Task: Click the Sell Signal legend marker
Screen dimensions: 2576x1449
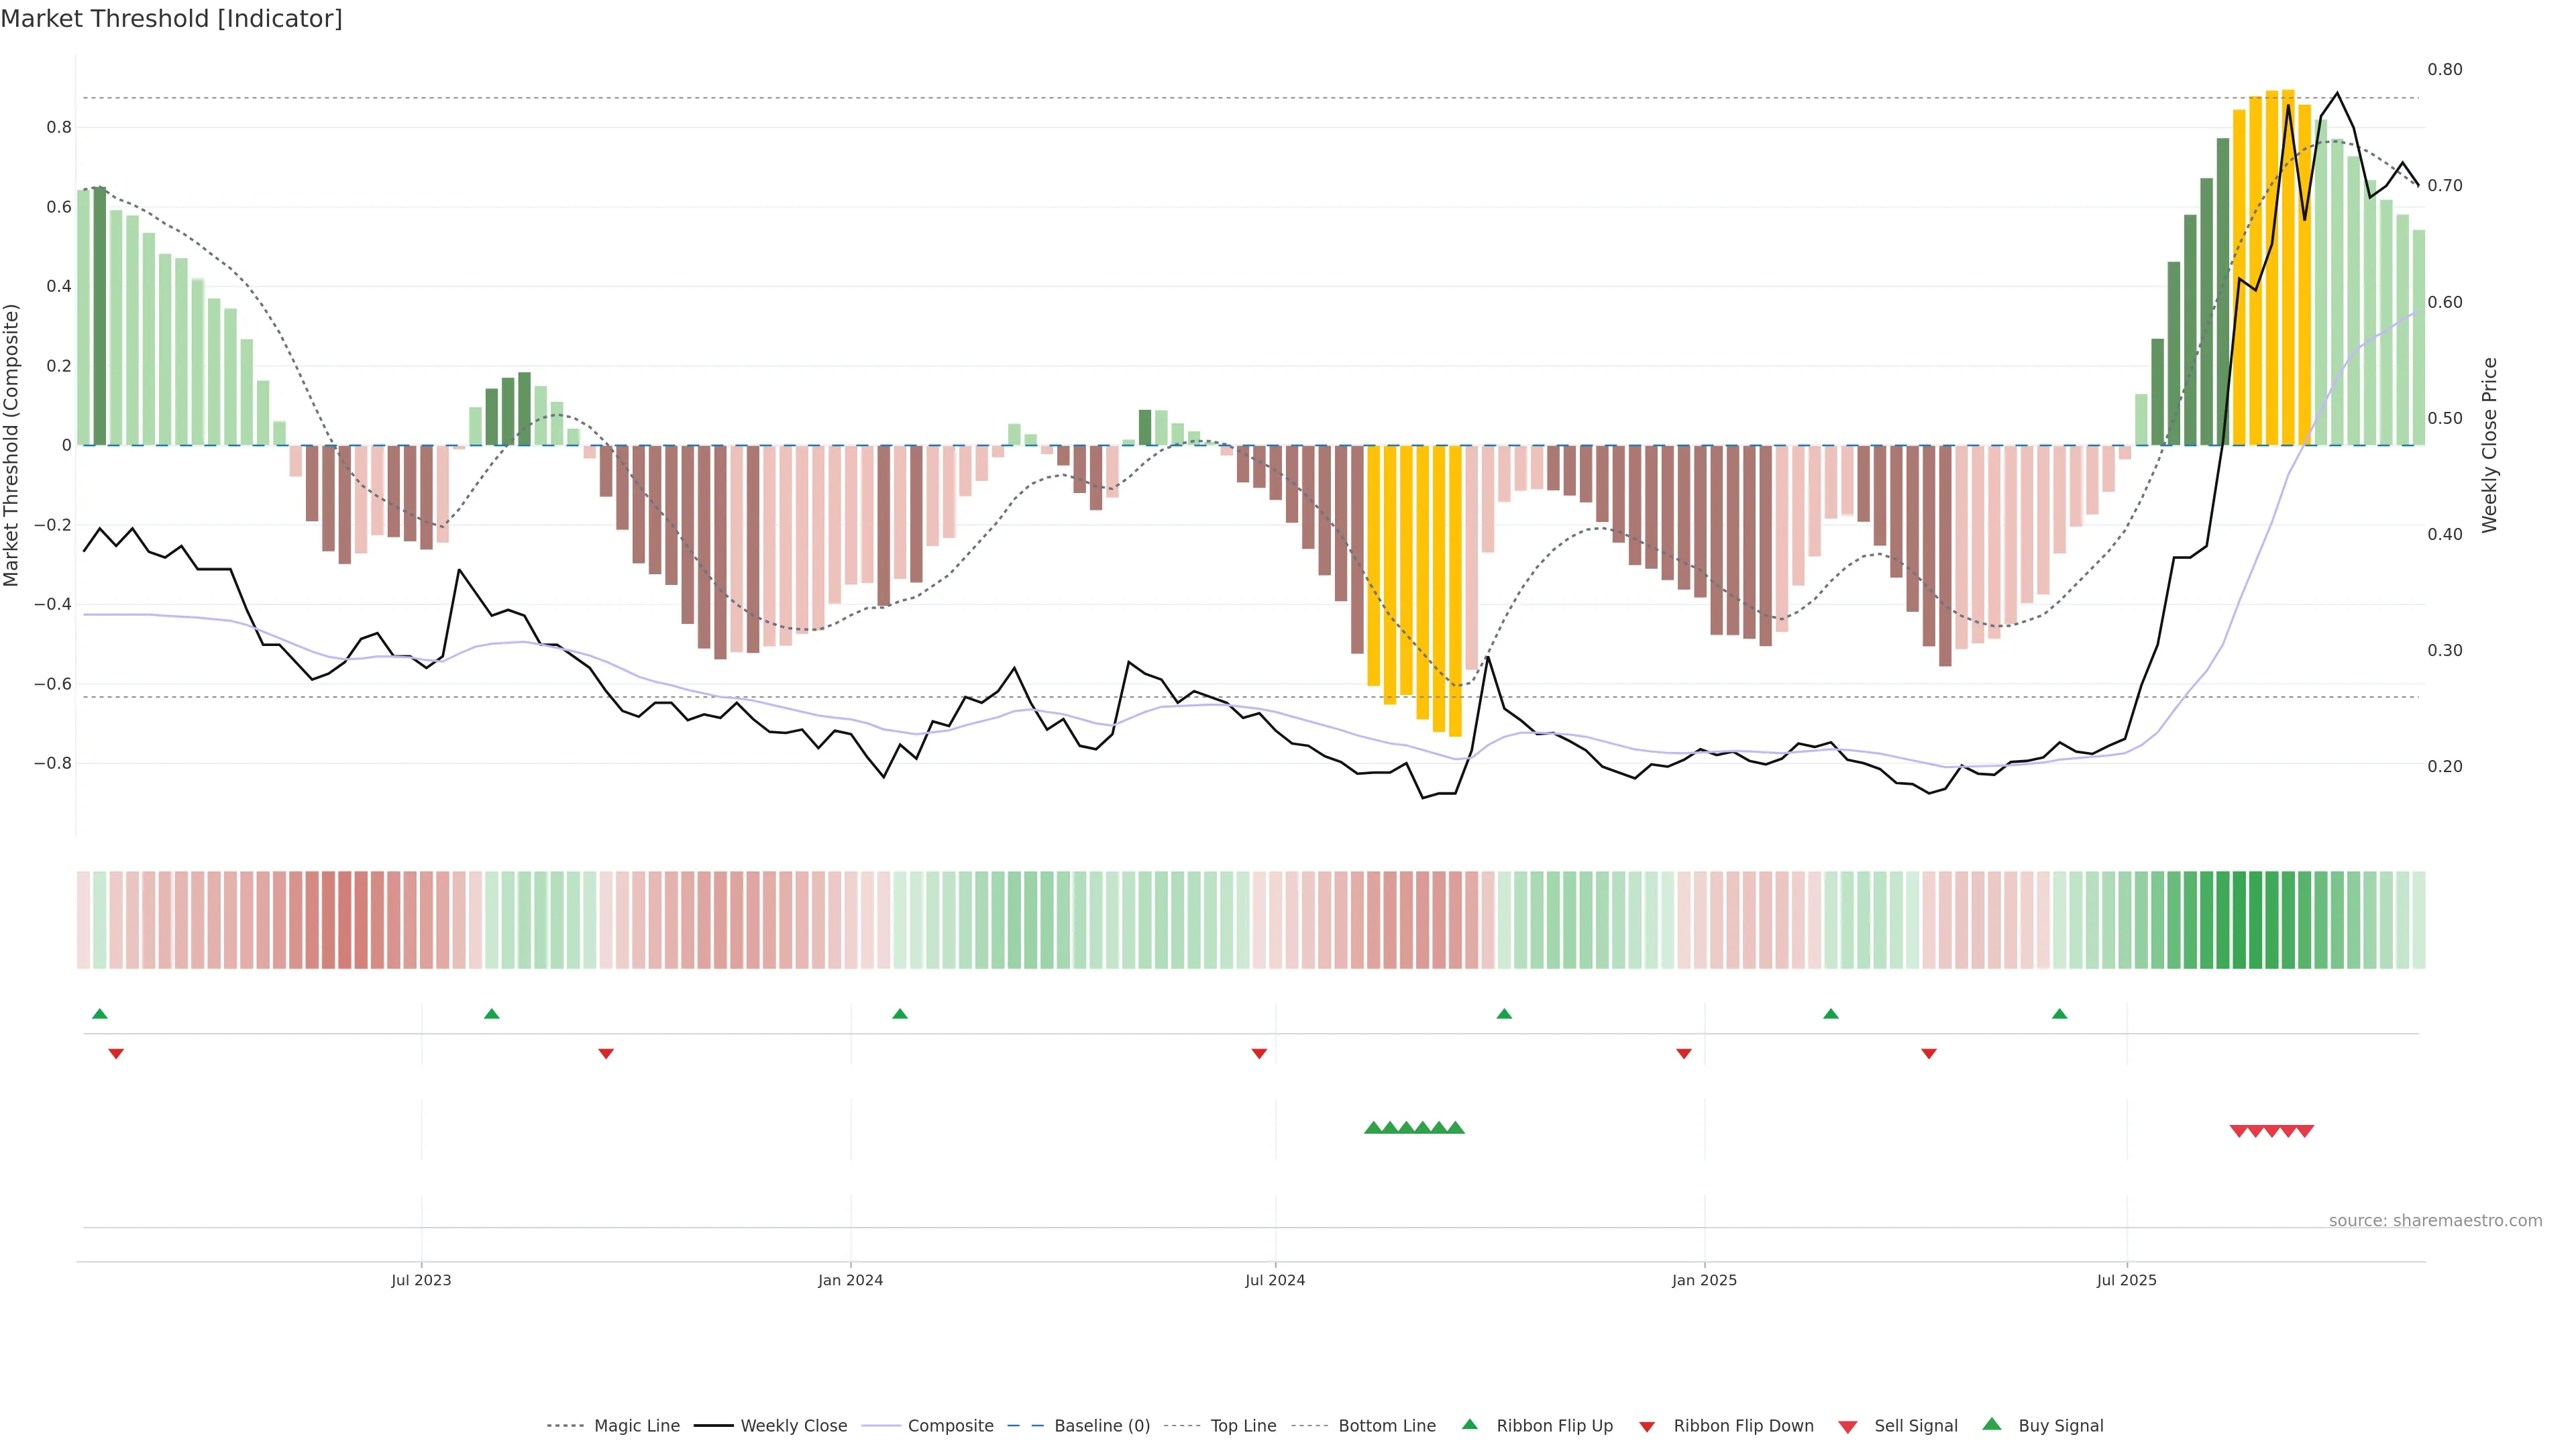Action: tap(1847, 1427)
